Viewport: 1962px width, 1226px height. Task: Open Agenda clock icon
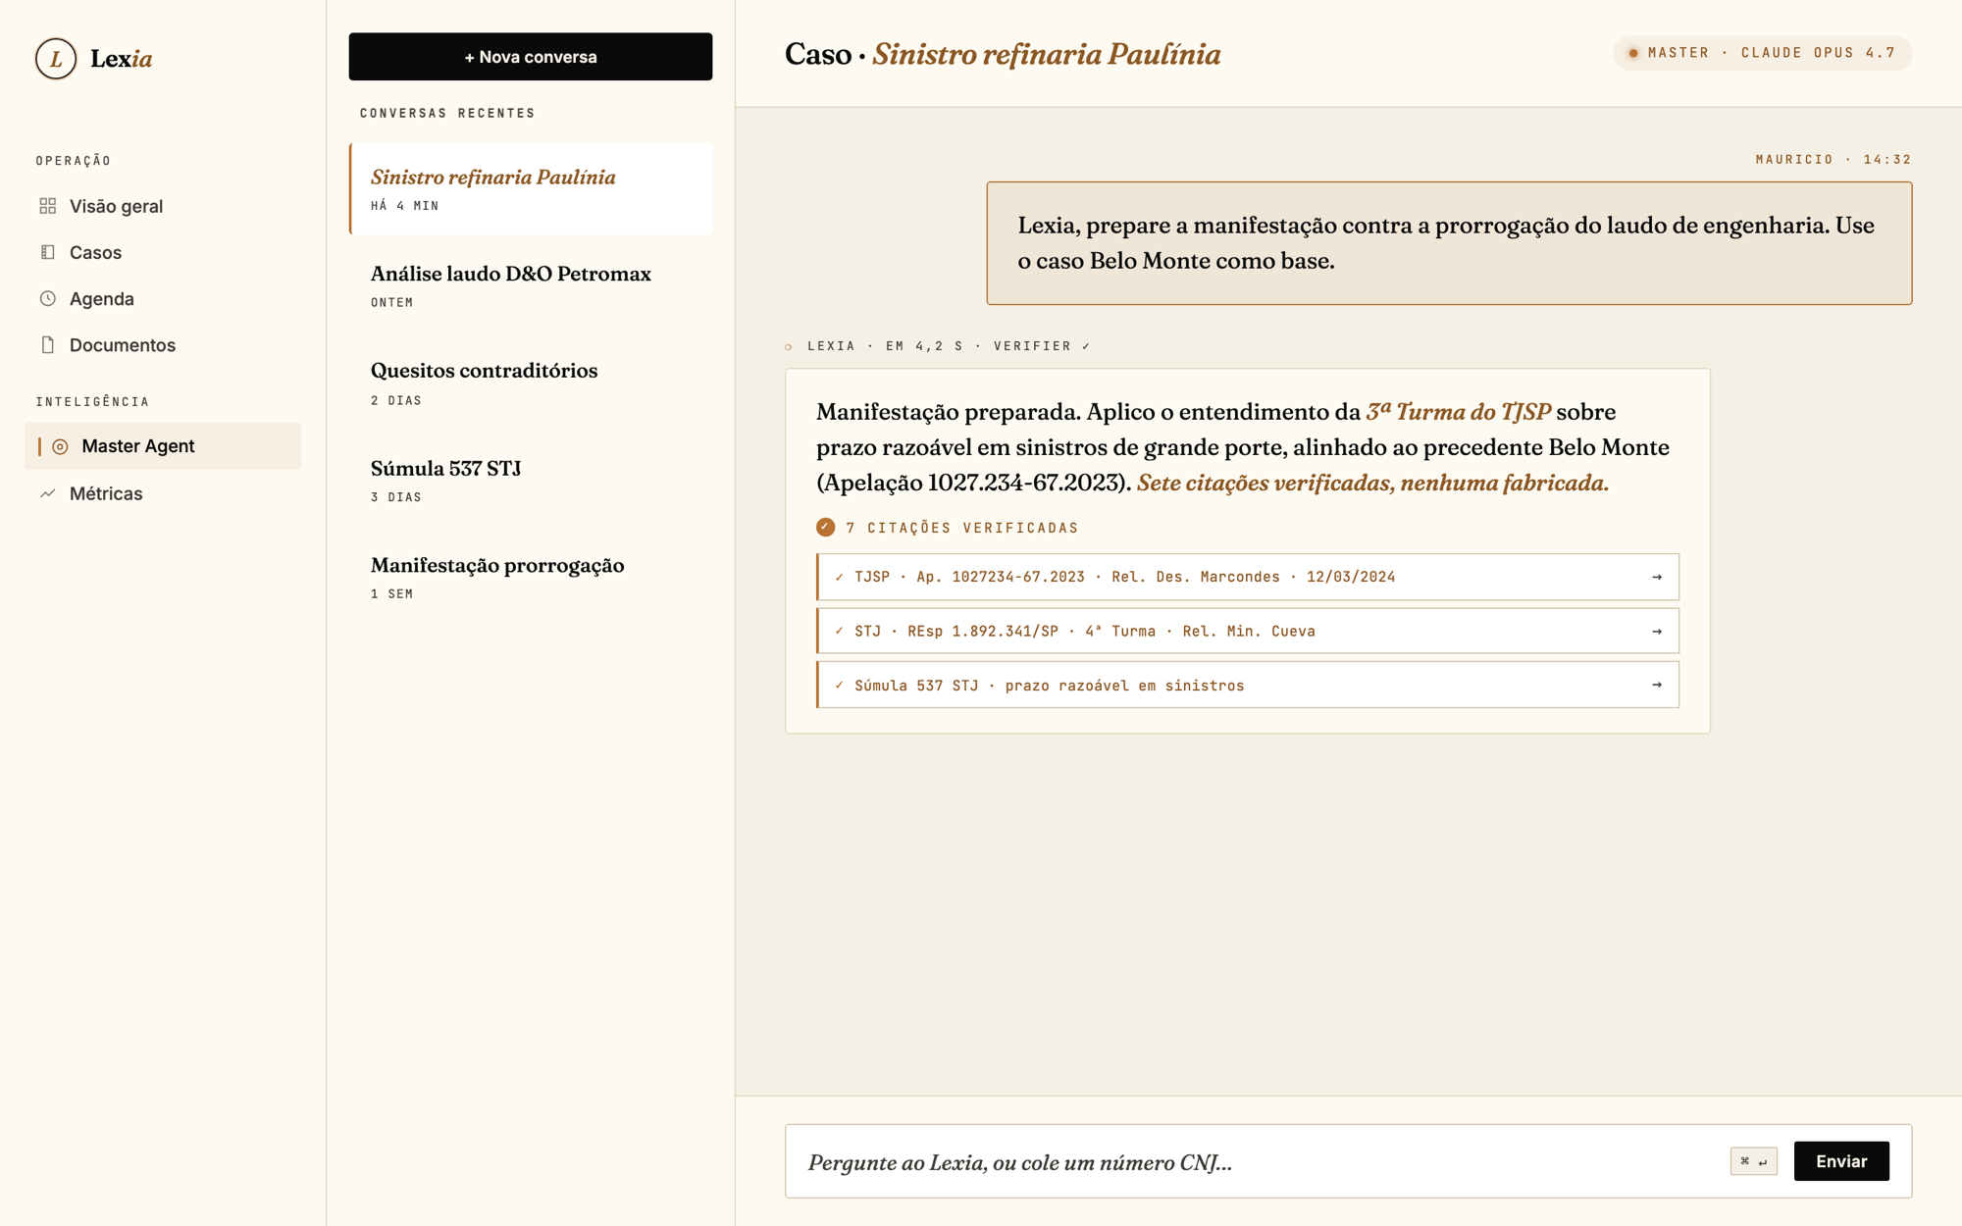coord(47,298)
